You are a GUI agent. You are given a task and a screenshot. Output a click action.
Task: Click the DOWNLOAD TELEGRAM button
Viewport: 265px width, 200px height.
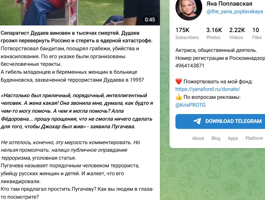pyautogui.click(x=220, y=121)
